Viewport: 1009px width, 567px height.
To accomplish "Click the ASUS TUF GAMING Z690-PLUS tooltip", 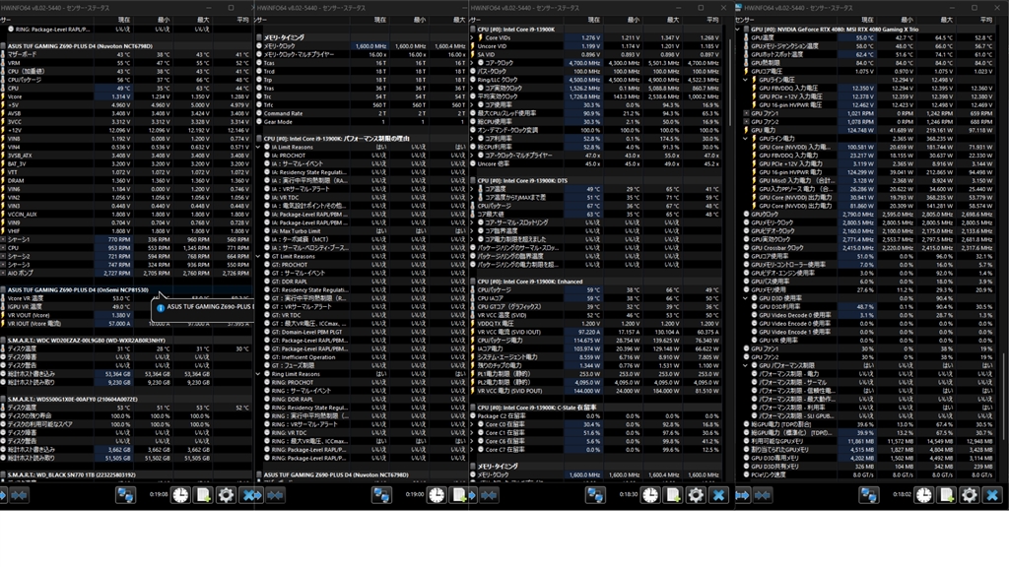I will 203,308.
